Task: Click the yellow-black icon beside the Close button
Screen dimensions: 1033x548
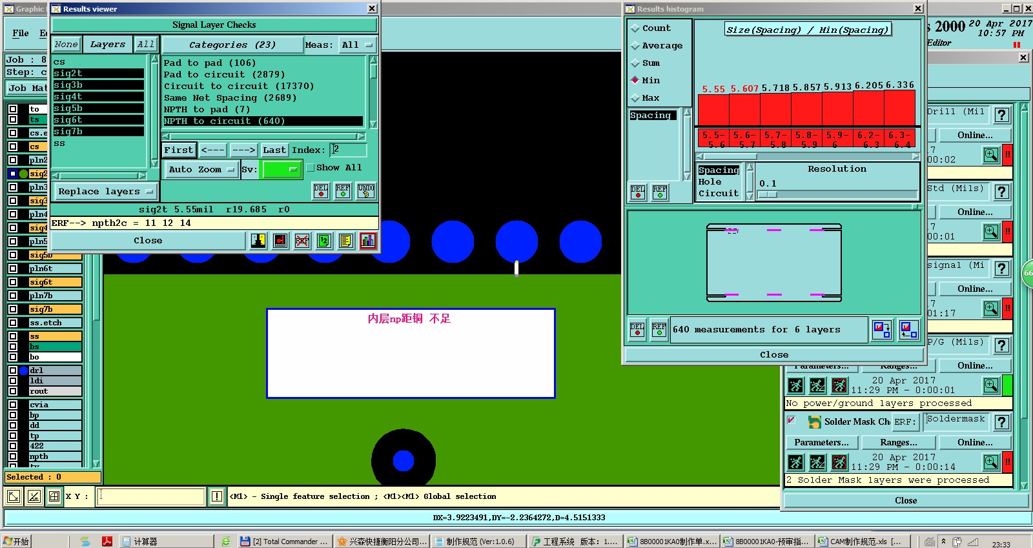Action: 258,241
